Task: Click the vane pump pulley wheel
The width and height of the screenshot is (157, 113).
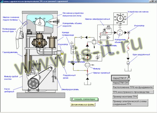Action: click(33, 83)
